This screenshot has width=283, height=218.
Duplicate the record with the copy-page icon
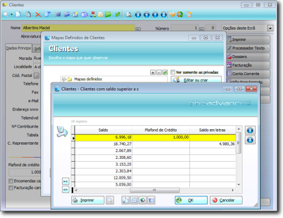coord(29,14)
